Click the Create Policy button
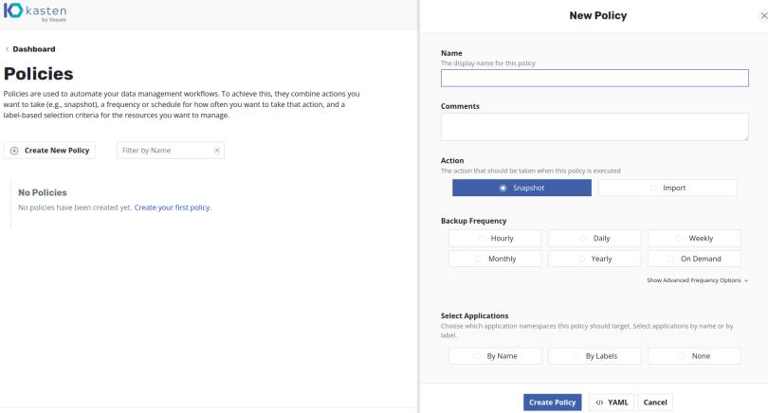 pos(553,403)
